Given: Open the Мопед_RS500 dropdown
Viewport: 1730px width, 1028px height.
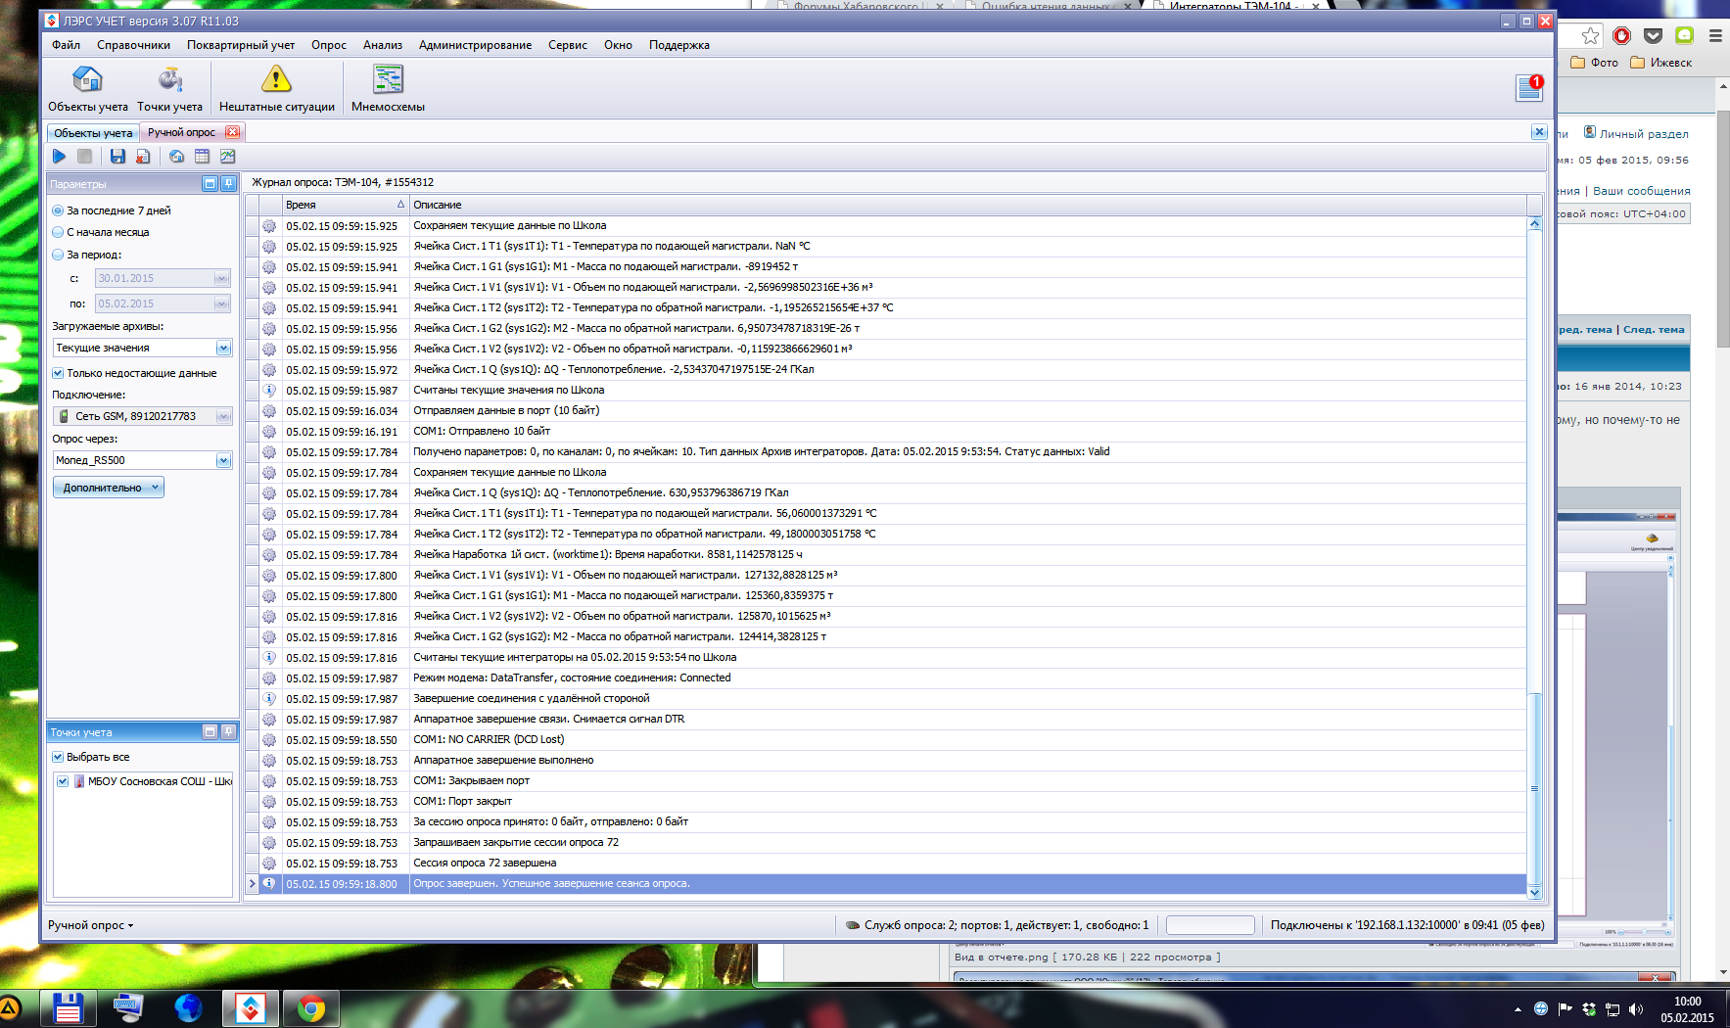Looking at the screenshot, I should [223, 460].
